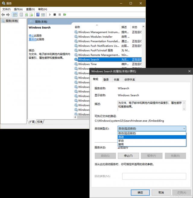Click the 取消 button
The image size is (193, 198).
tap(161, 193)
